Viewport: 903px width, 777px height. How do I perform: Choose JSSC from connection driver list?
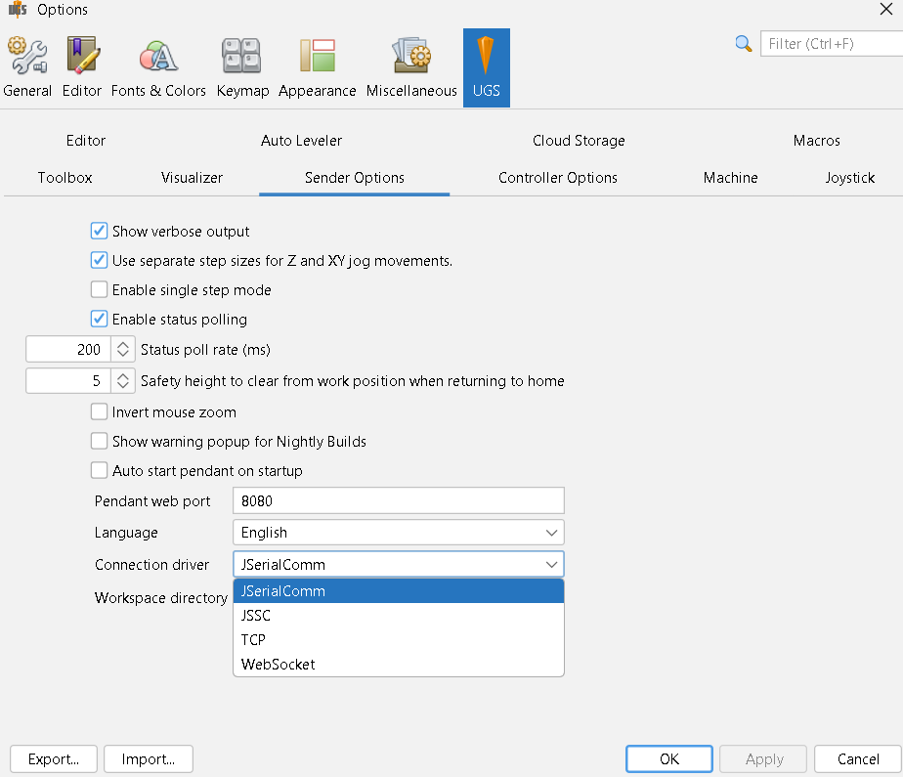point(399,615)
